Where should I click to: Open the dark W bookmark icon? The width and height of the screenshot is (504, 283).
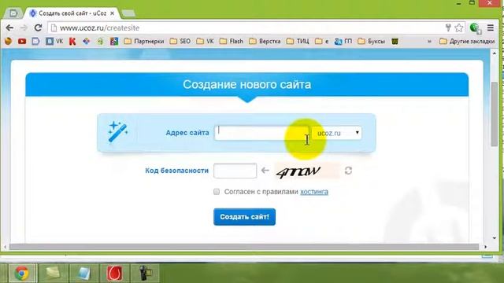coord(395,41)
